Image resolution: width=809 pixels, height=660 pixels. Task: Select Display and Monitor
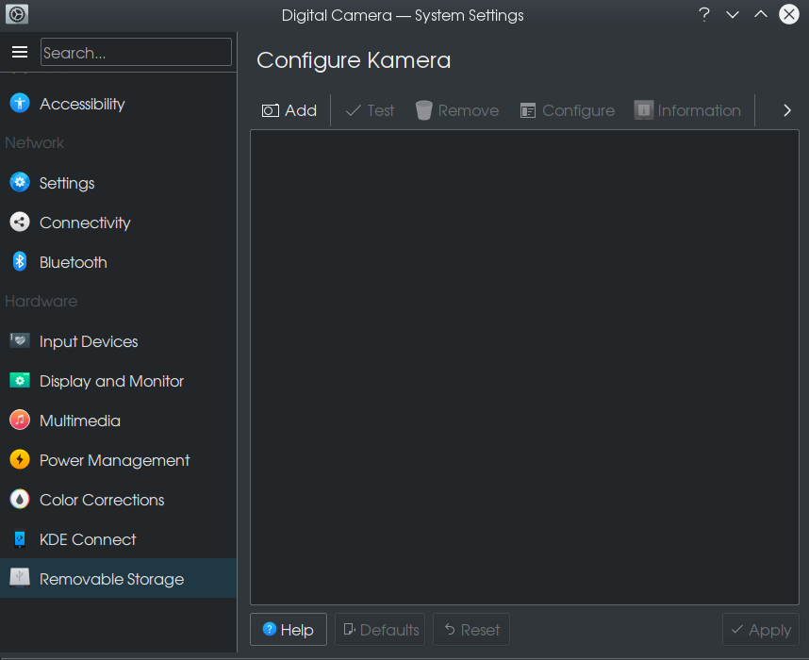(x=118, y=381)
